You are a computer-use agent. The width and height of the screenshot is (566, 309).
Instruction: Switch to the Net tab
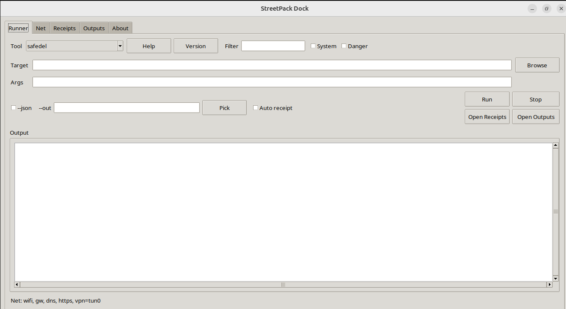(41, 28)
